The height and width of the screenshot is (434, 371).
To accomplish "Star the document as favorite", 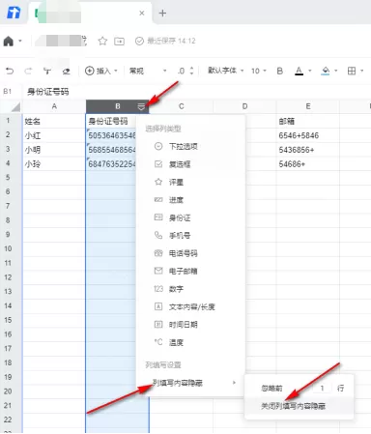I will coord(102,41).
